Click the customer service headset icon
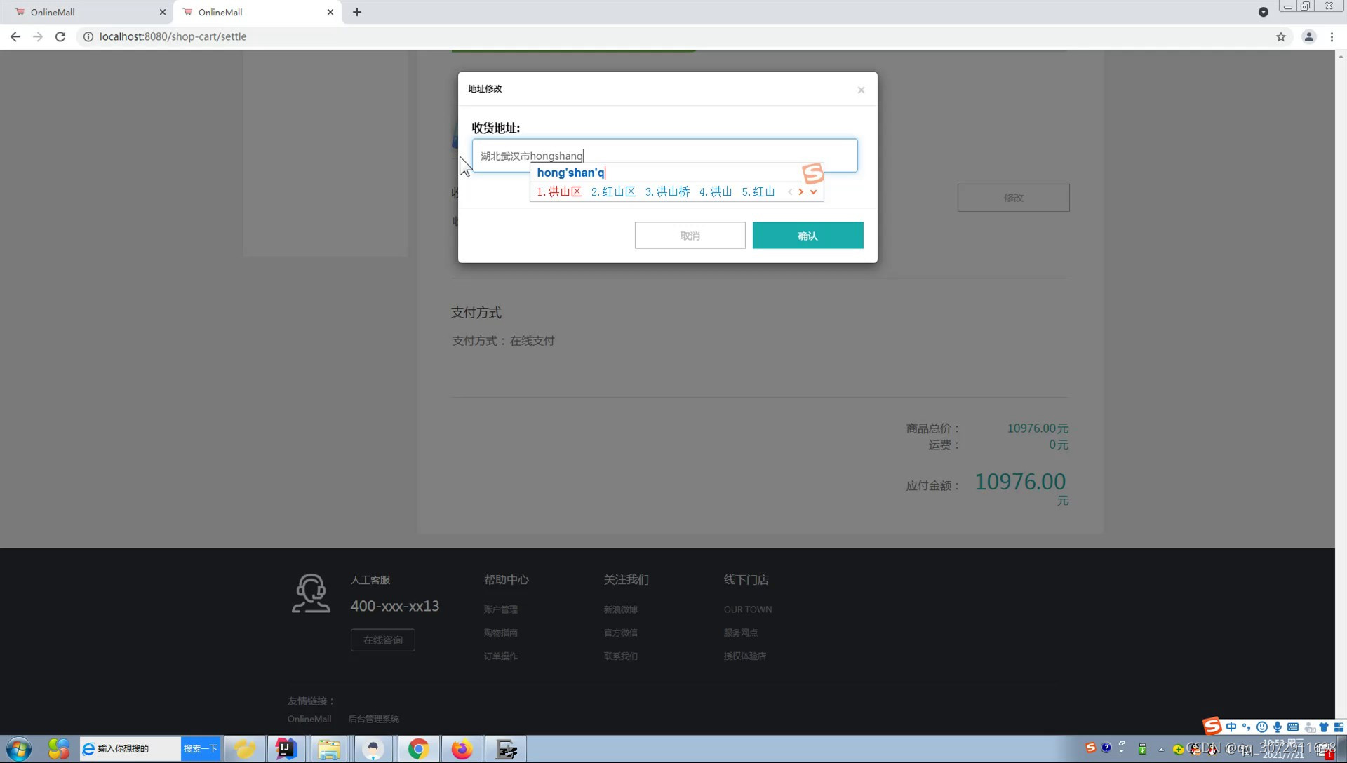Screen dimensions: 1347x763 point(311,593)
